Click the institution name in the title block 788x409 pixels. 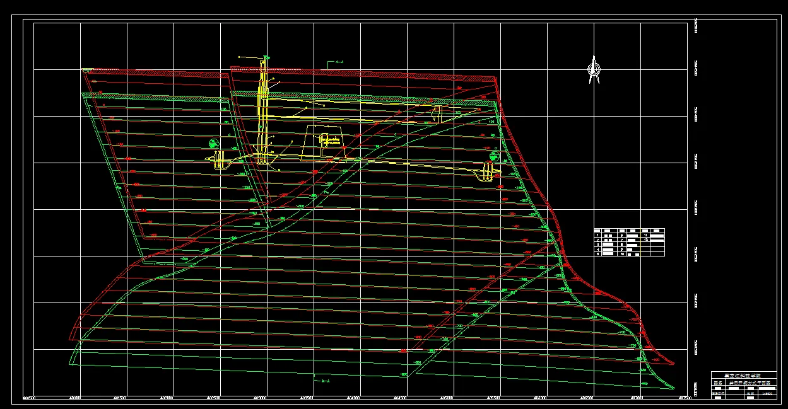coord(743,376)
